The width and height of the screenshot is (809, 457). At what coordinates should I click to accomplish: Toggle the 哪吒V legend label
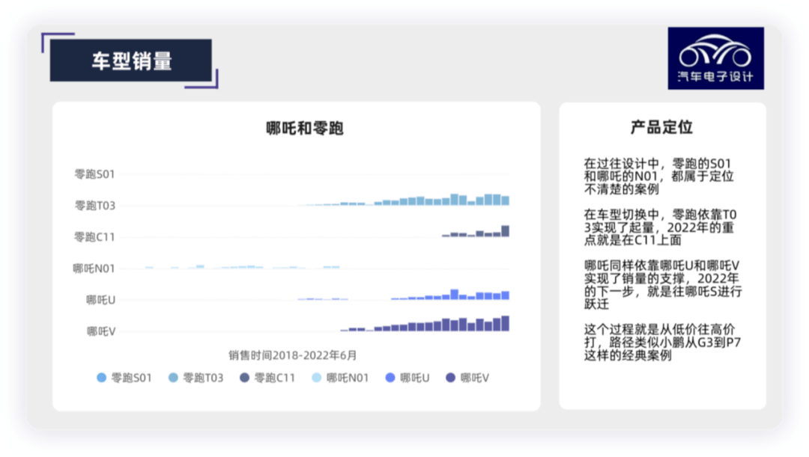(x=475, y=378)
